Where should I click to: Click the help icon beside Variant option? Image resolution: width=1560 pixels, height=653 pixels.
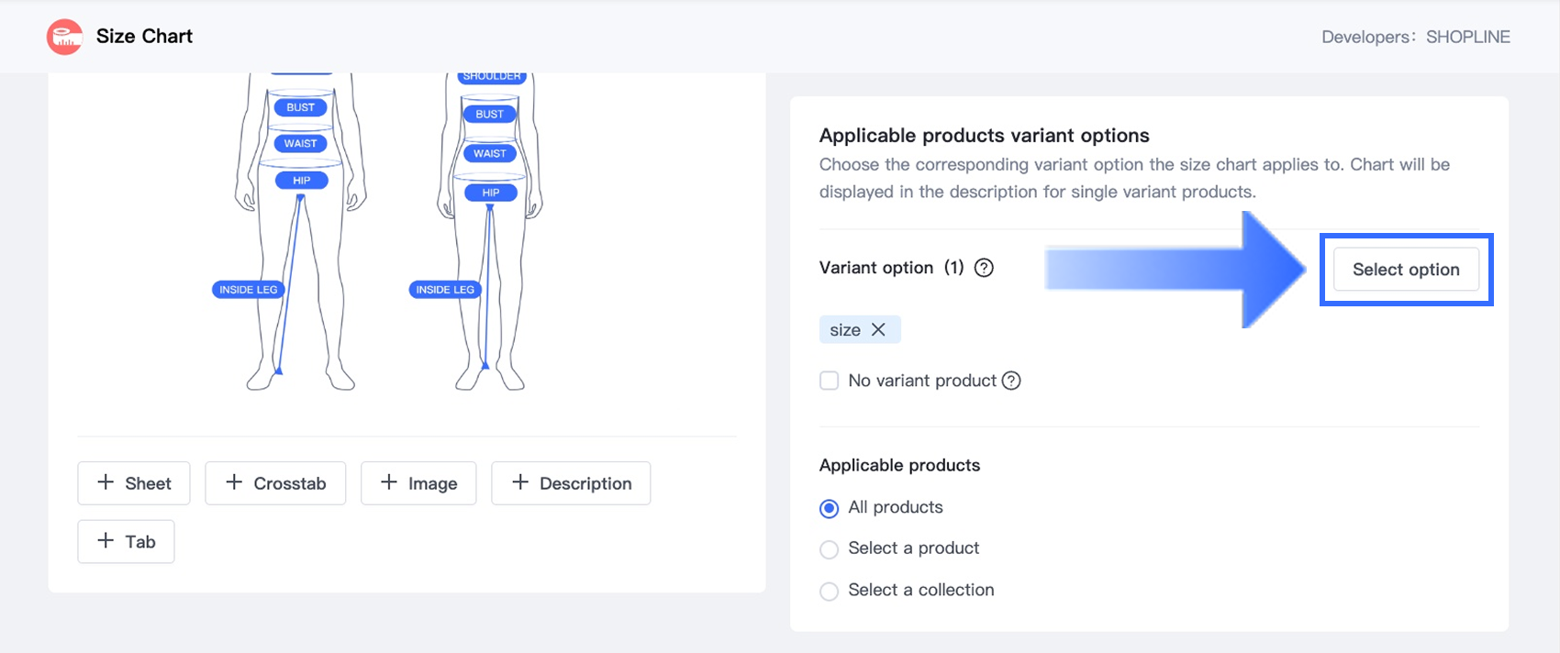(x=984, y=268)
